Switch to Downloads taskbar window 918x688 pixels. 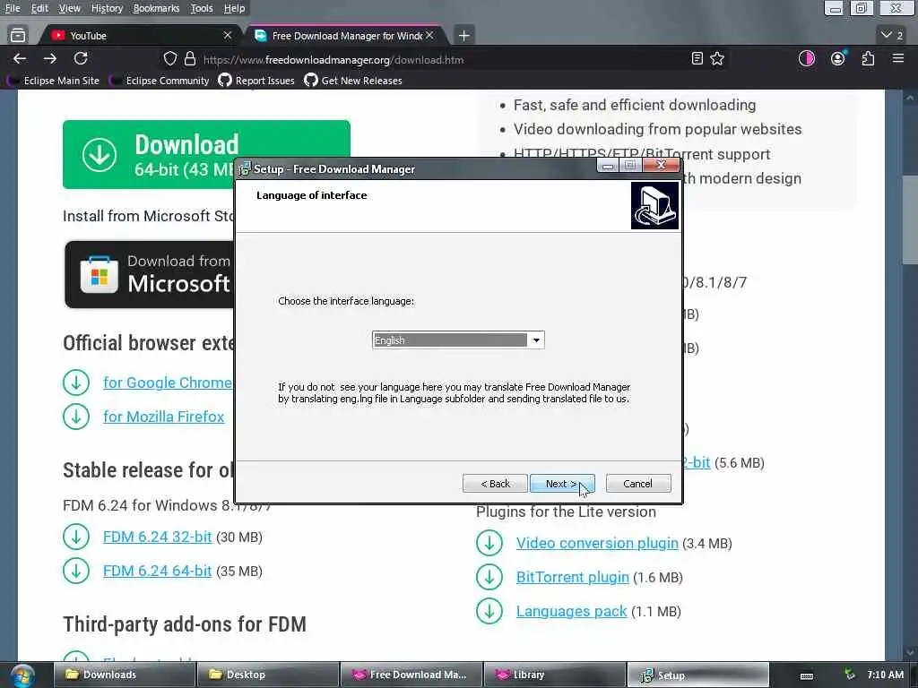[x=125, y=675]
